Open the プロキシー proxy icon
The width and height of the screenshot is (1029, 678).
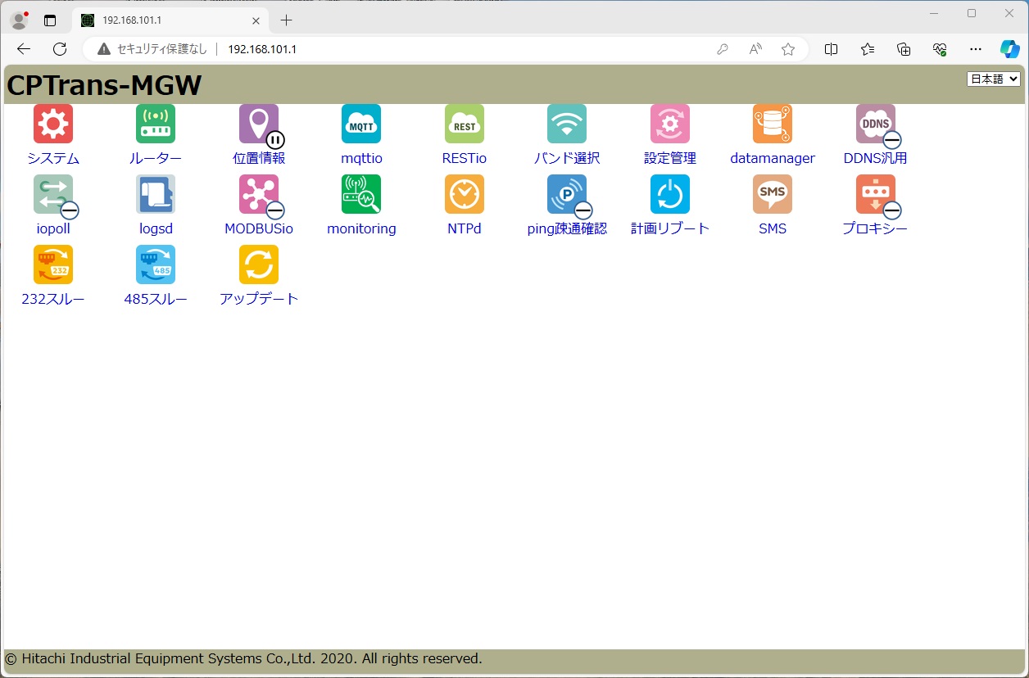tap(876, 194)
